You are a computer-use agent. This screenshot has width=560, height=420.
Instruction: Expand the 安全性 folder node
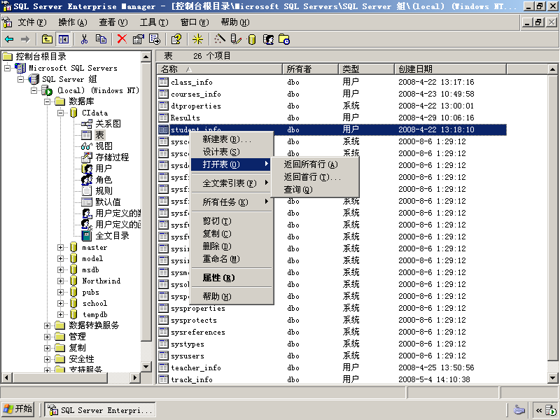pyautogui.click(x=47, y=359)
